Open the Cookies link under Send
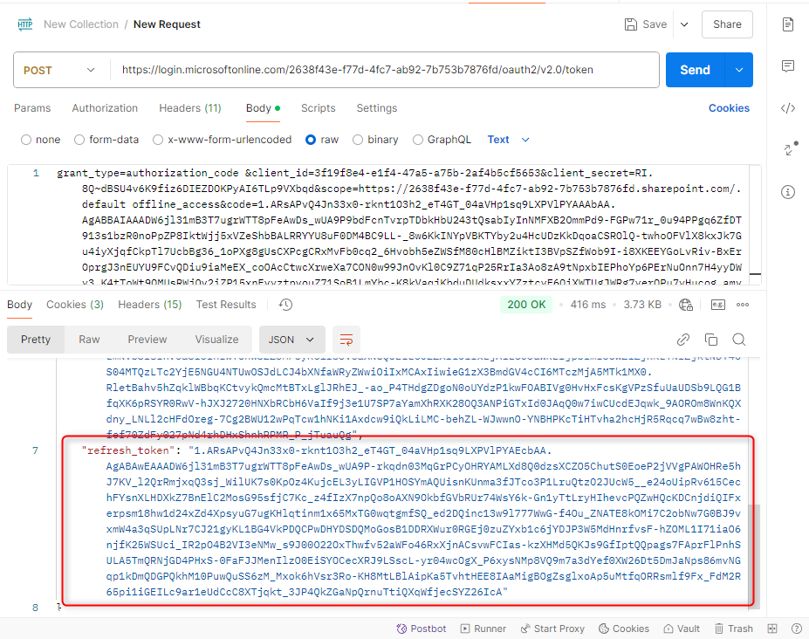 point(729,108)
